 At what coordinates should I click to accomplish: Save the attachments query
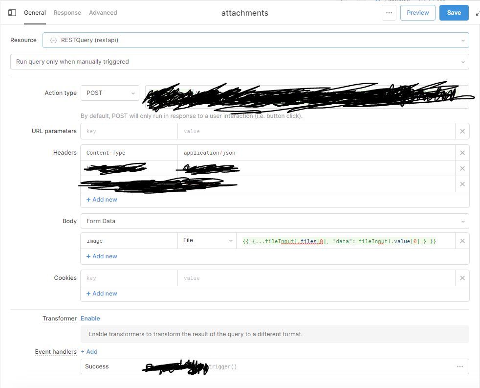click(x=454, y=13)
